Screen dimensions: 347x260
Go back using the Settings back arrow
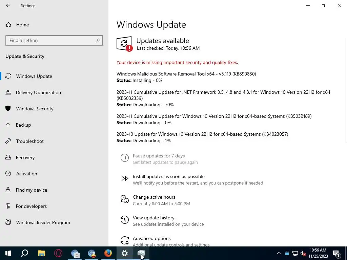click(x=8, y=5)
